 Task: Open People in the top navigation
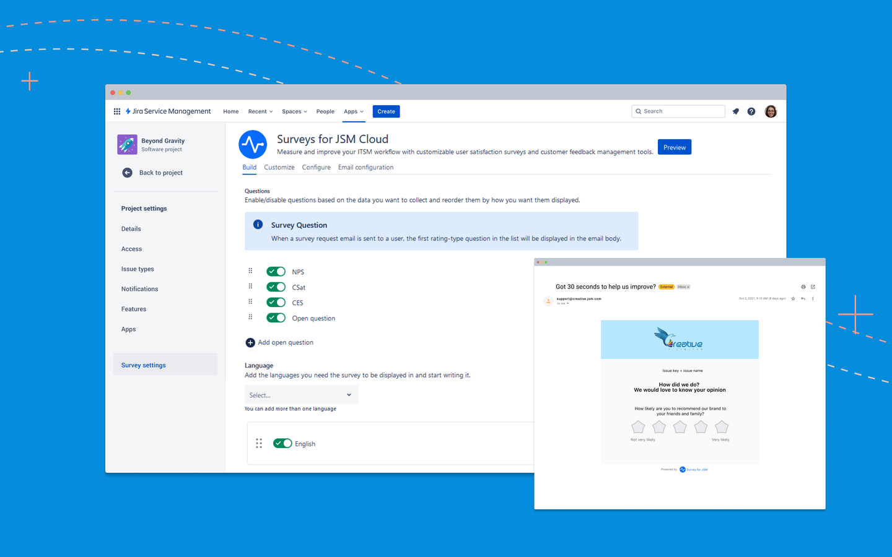point(325,111)
